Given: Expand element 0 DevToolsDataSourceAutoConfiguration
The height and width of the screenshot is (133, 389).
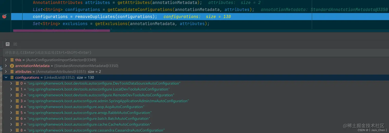Looking at the screenshot, I should [x=11, y=83].
